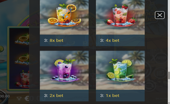Click the purple blueberry cocktail symbol image
170x104 pixels.
click(x=64, y=70)
